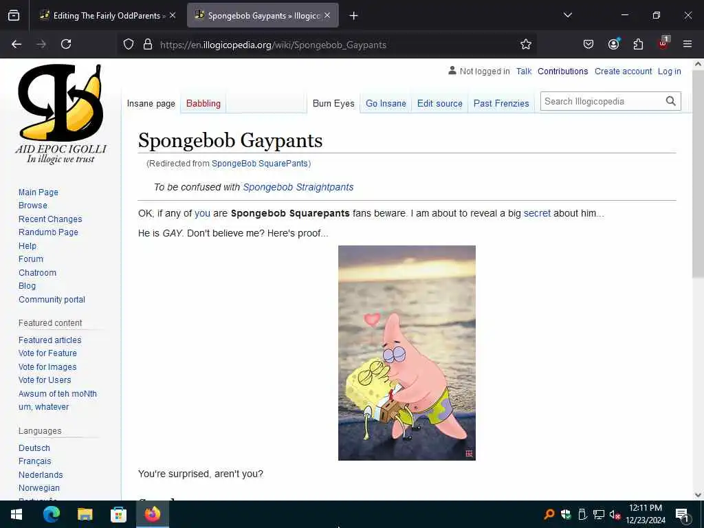The height and width of the screenshot is (528, 704).
Task: Click the tracking protection shield icon
Action: pos(129,45)
